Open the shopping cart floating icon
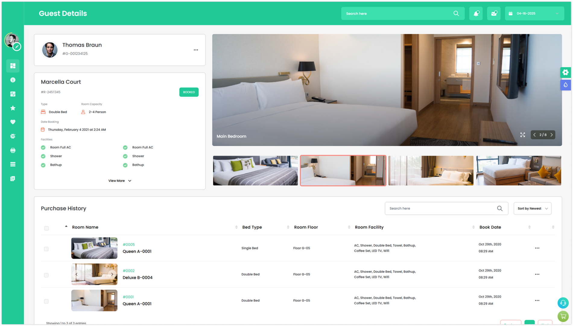The height and width of the screenshot is (326, 573). point(563,316)
